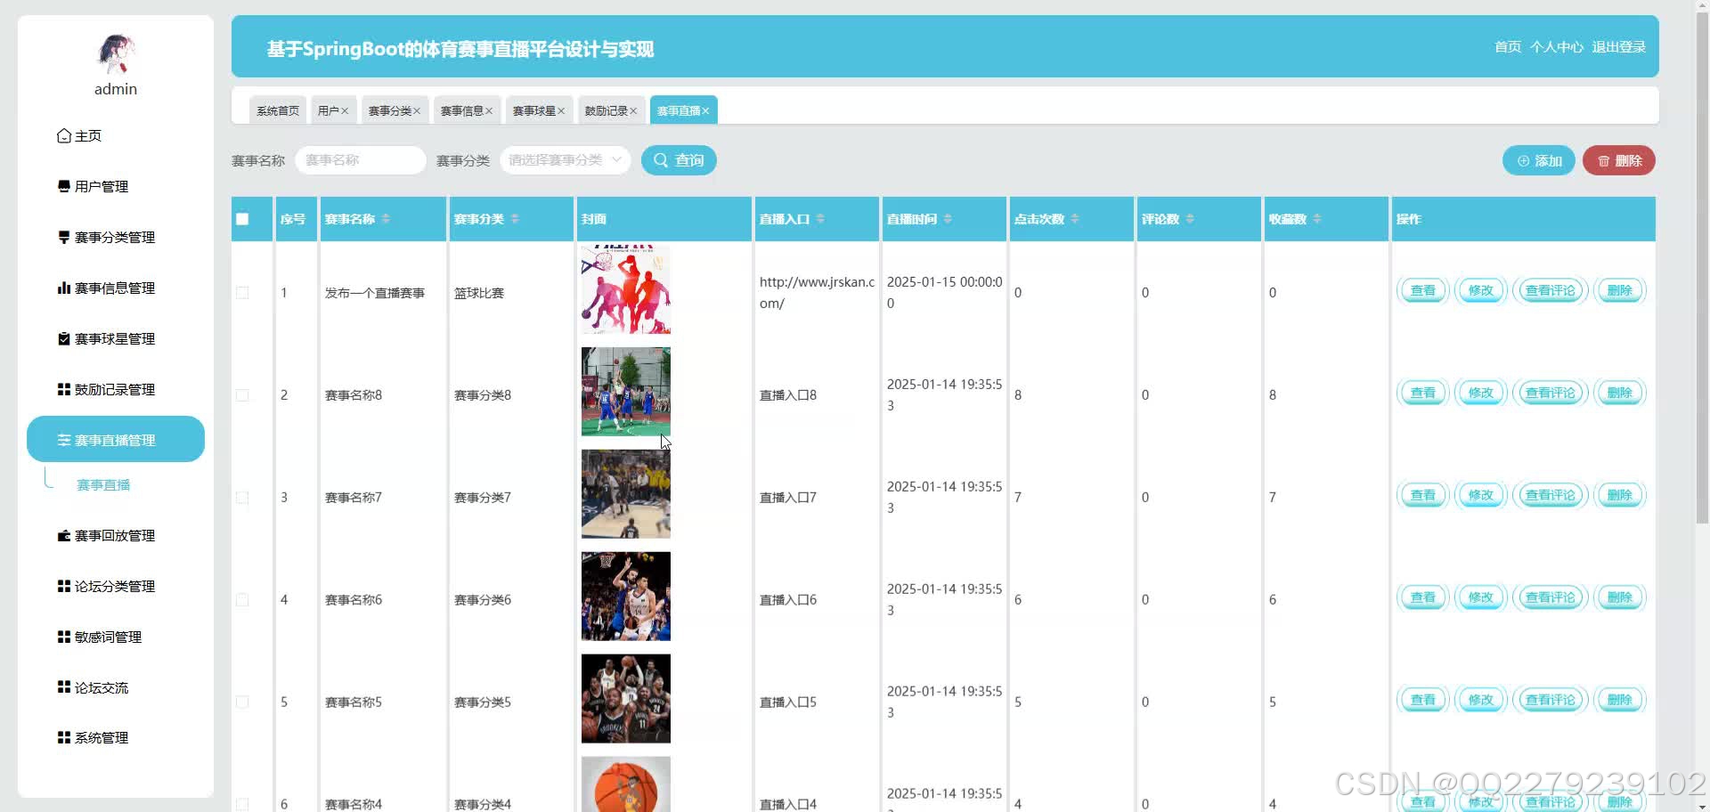Check the 赛事名称7 row checkbox

242,498
